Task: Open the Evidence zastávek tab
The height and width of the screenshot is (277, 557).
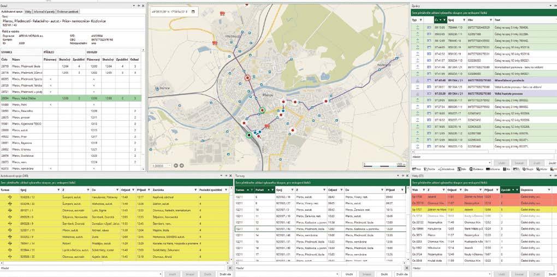Action: click(68, 11)
